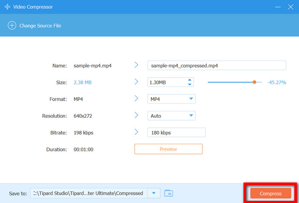Click the output file name field
The width and height of the screenshot is (299, 203).
[216, 65]
